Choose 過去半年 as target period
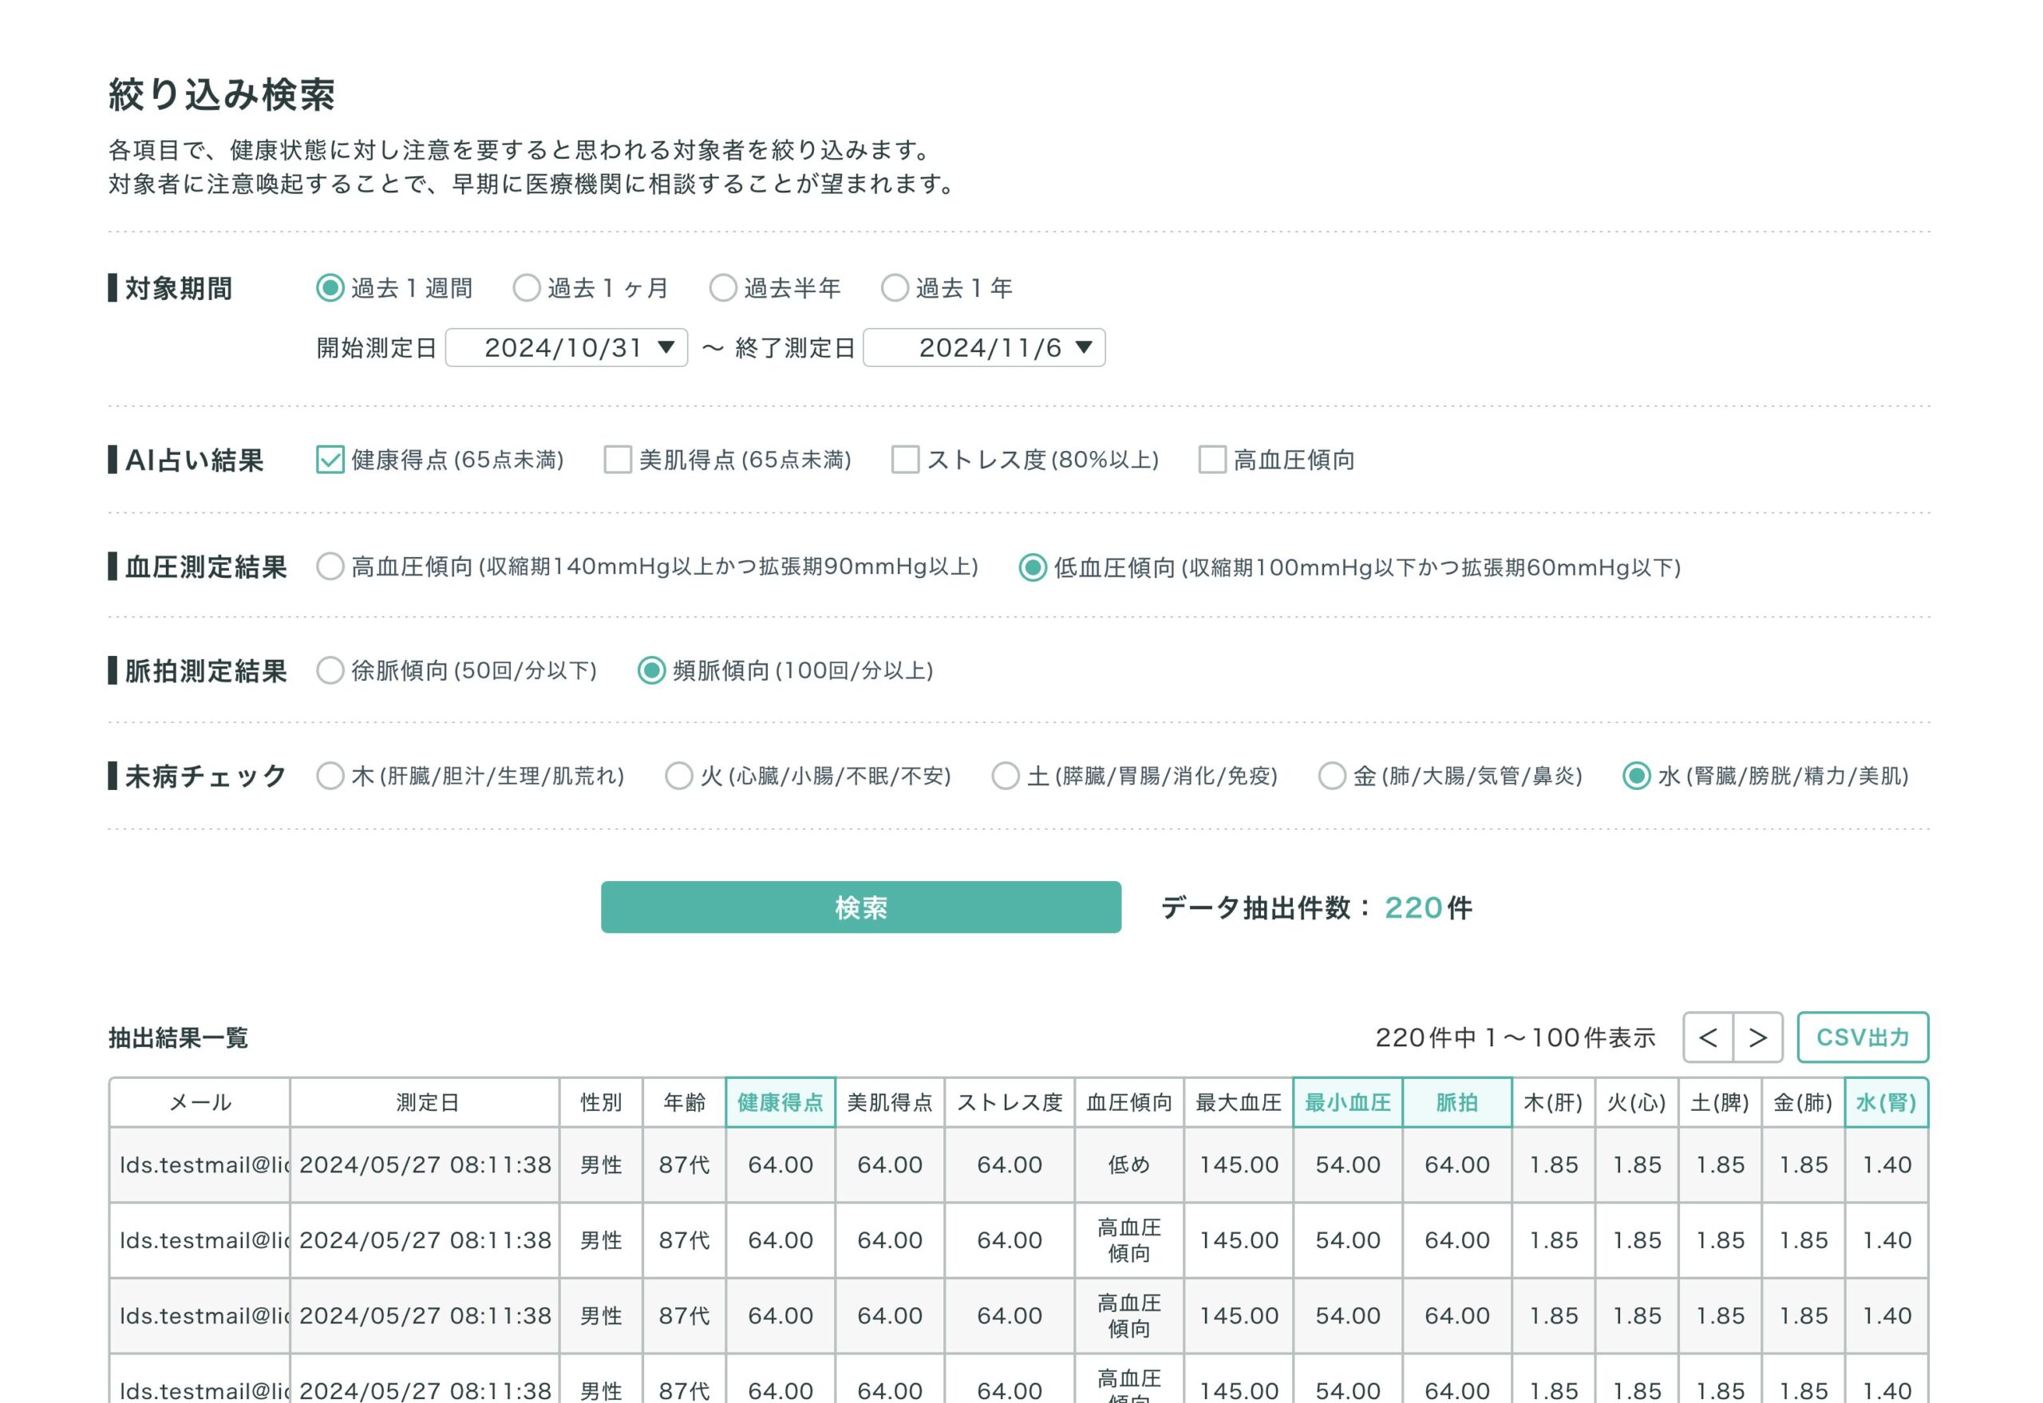The image size is (2043, 1403). tap(722, 287)
